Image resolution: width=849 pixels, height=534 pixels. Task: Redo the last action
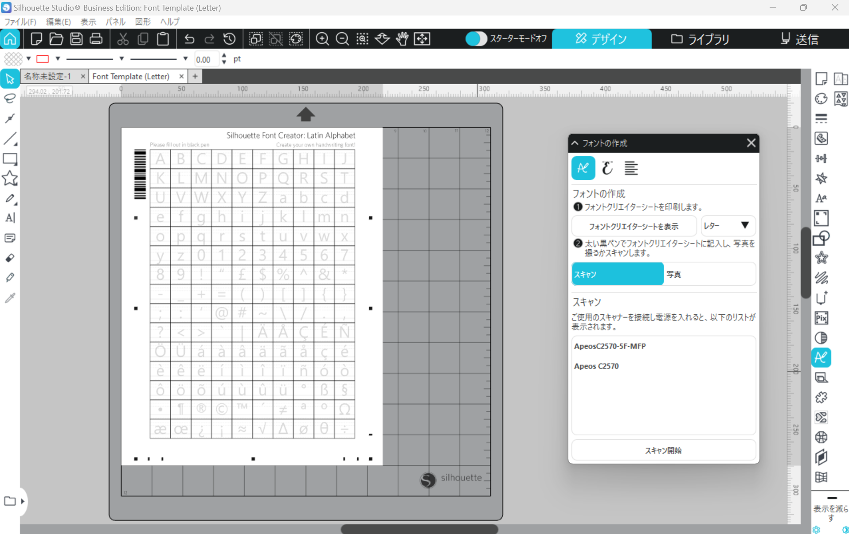(x=209, y=39)
